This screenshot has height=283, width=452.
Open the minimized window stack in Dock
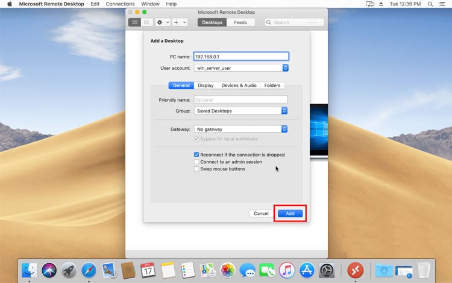coord(404,271)
